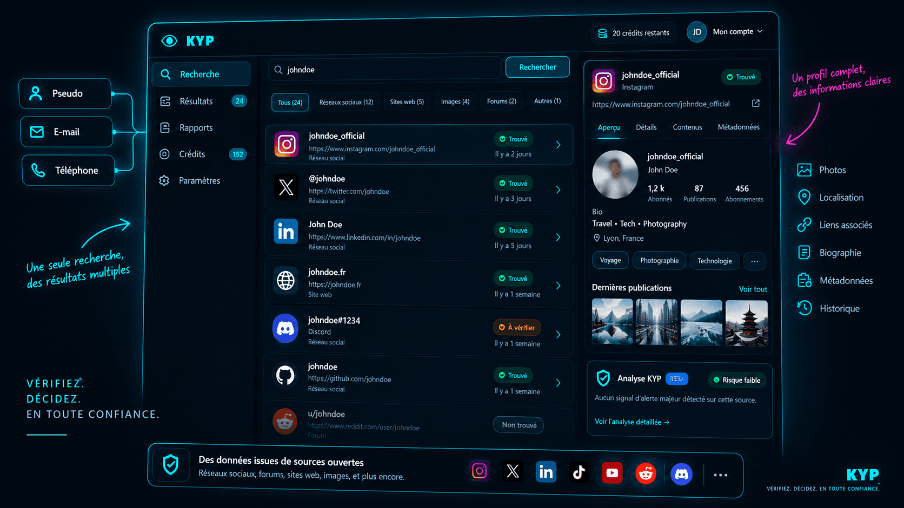Screen dimensions: 904x508
Task: Select the Pseudo search type button
Action: (65, 93)
